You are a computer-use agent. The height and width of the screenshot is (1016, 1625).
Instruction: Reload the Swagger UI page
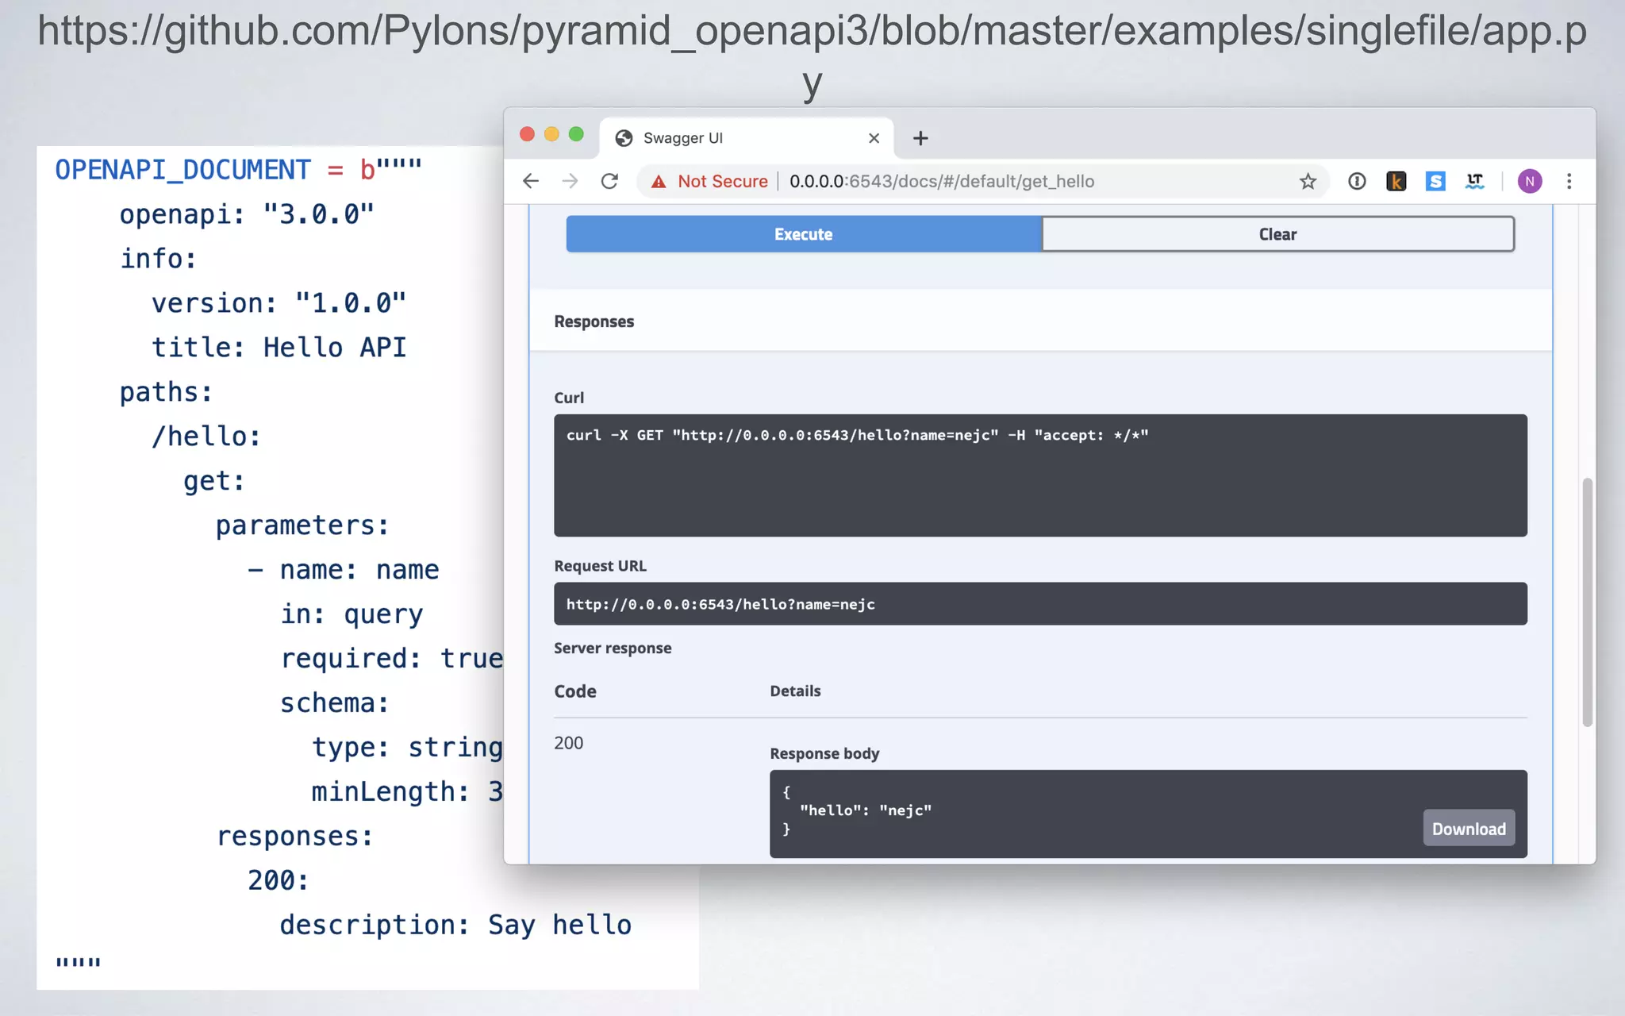(x=609, y=181)
